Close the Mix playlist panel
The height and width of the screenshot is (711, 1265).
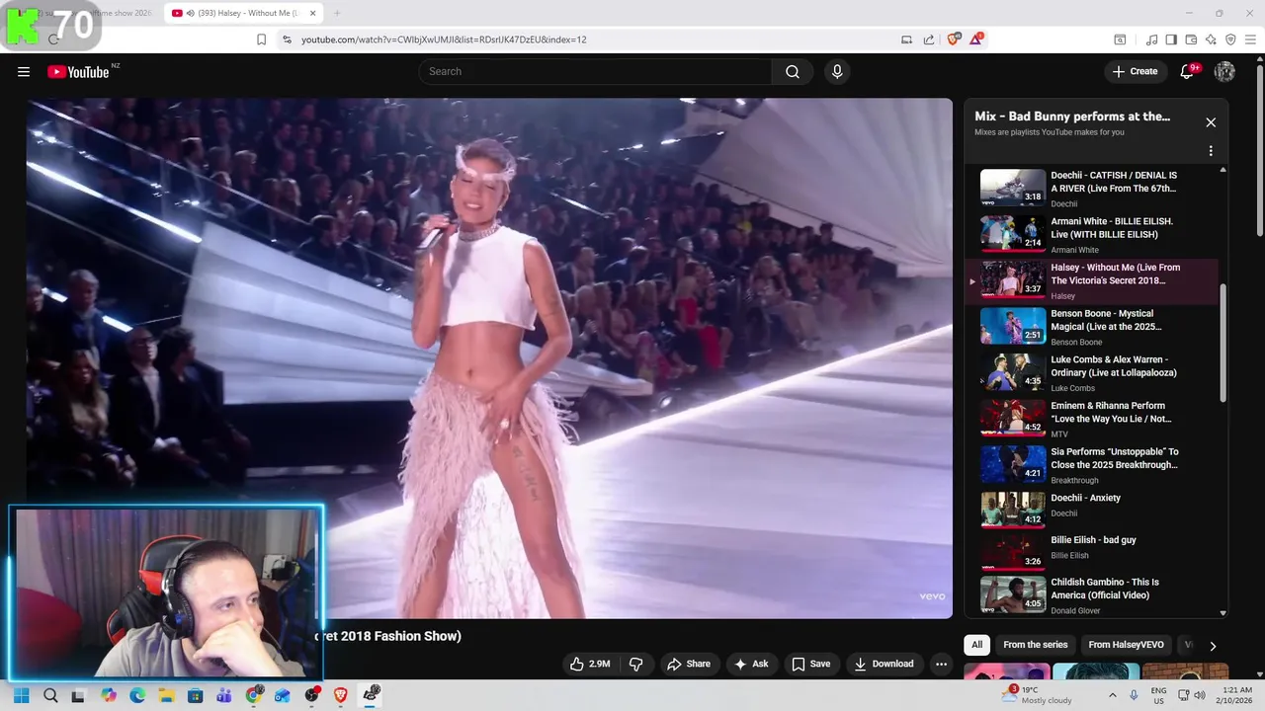coord(1211,122)
